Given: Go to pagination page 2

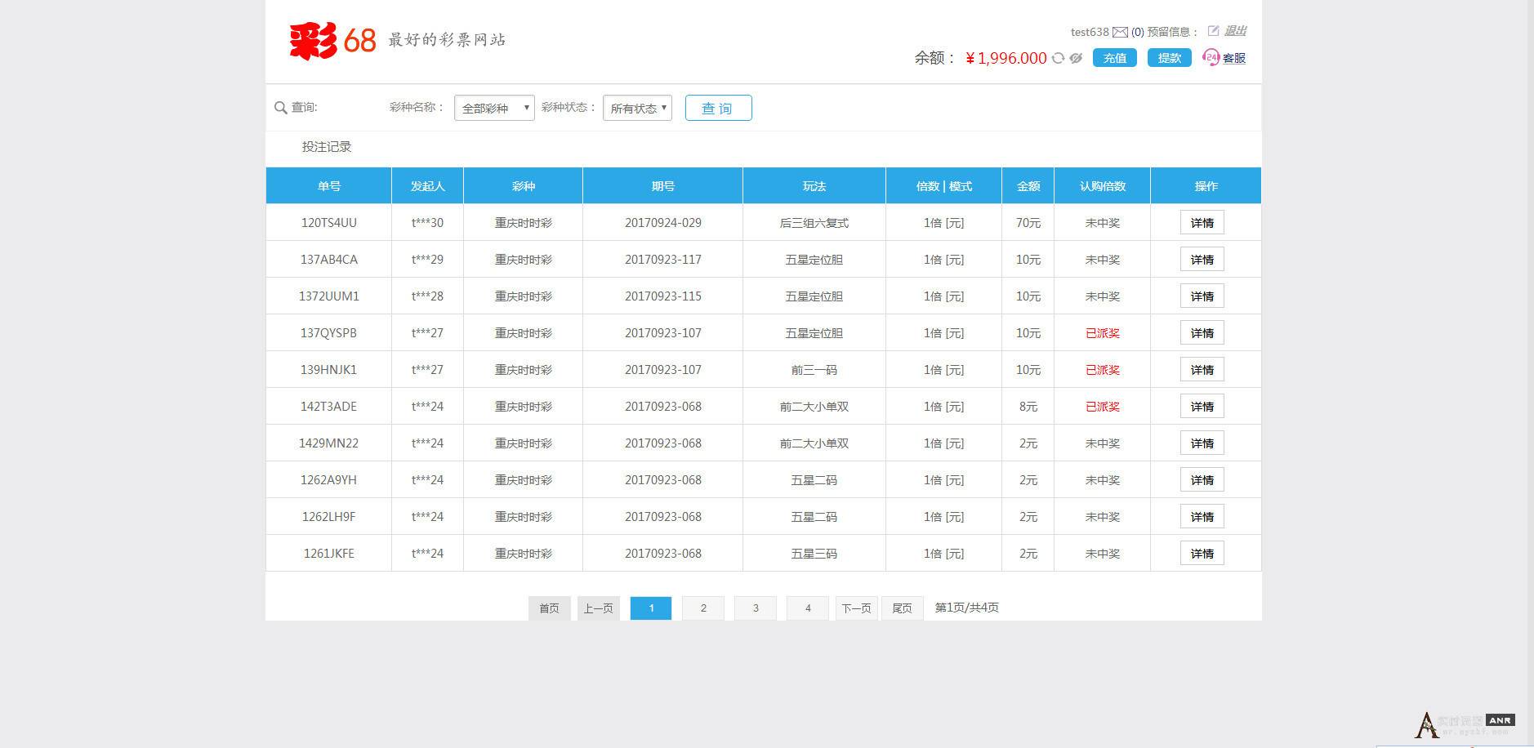Looking at the screenshot, I should point(703,608).
